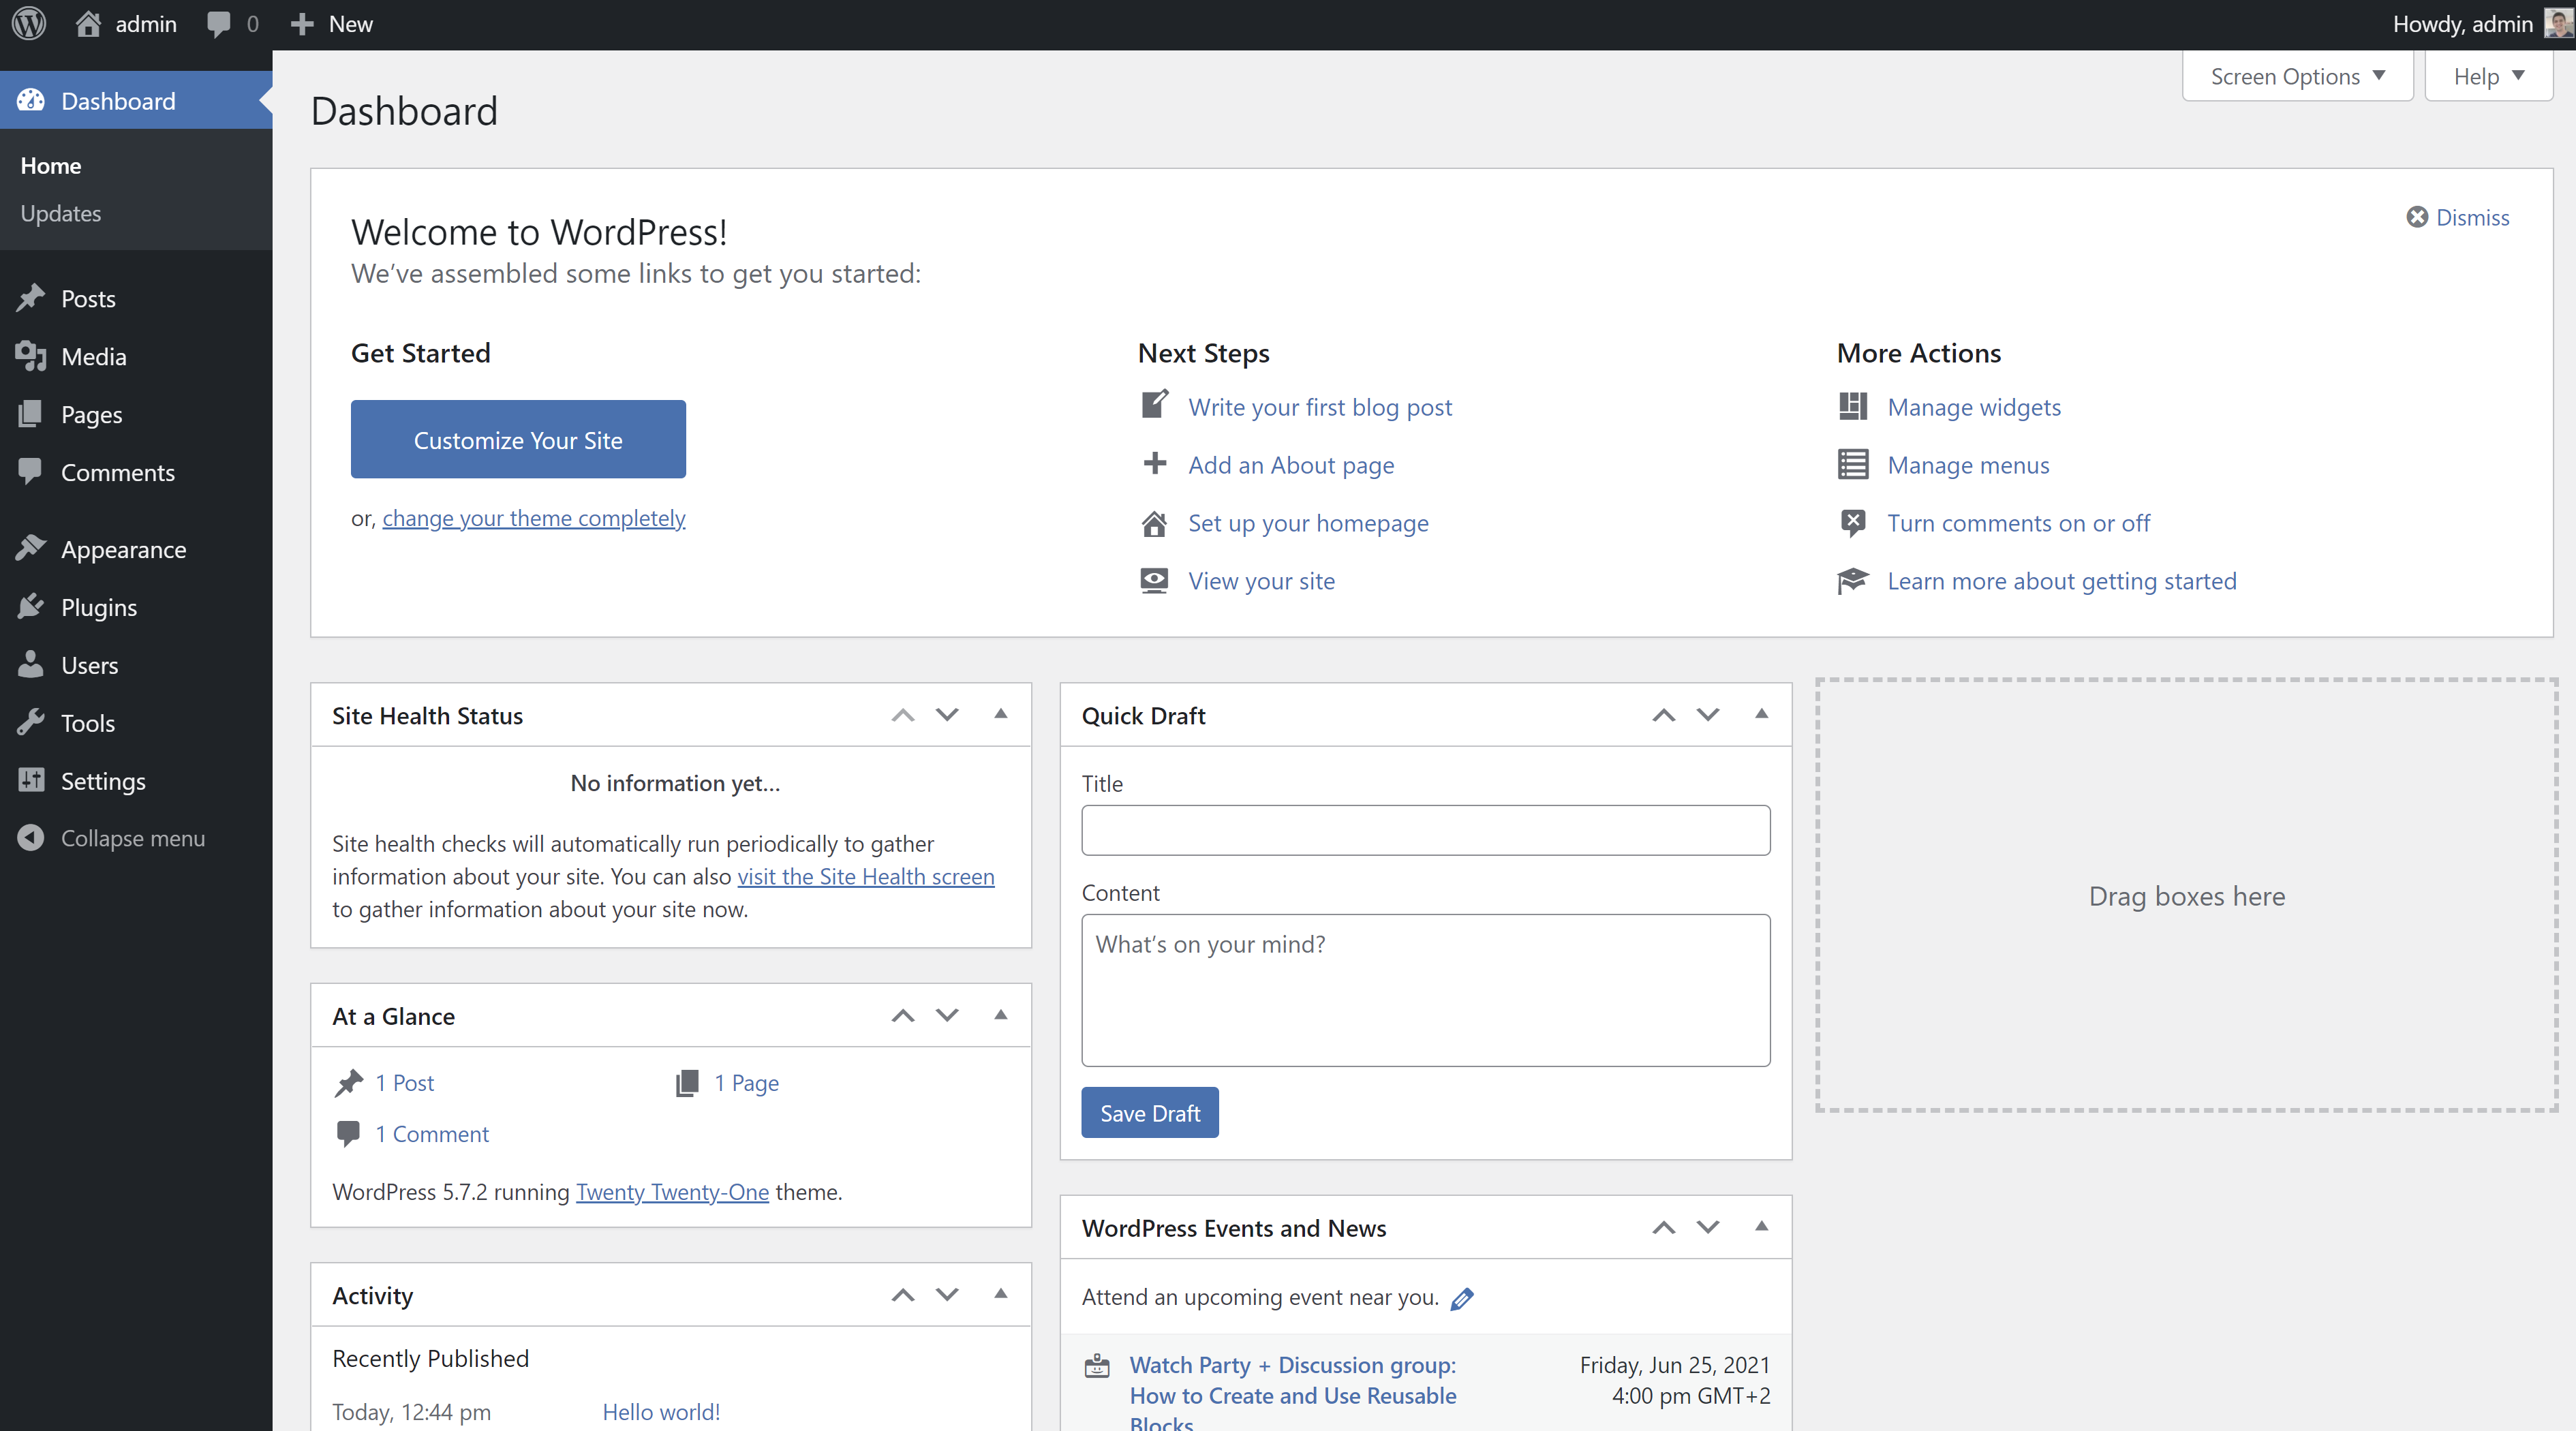Open the Screen Options dropdown
Viewport: 2576px width, 1431px height.
click(2297, 77)
